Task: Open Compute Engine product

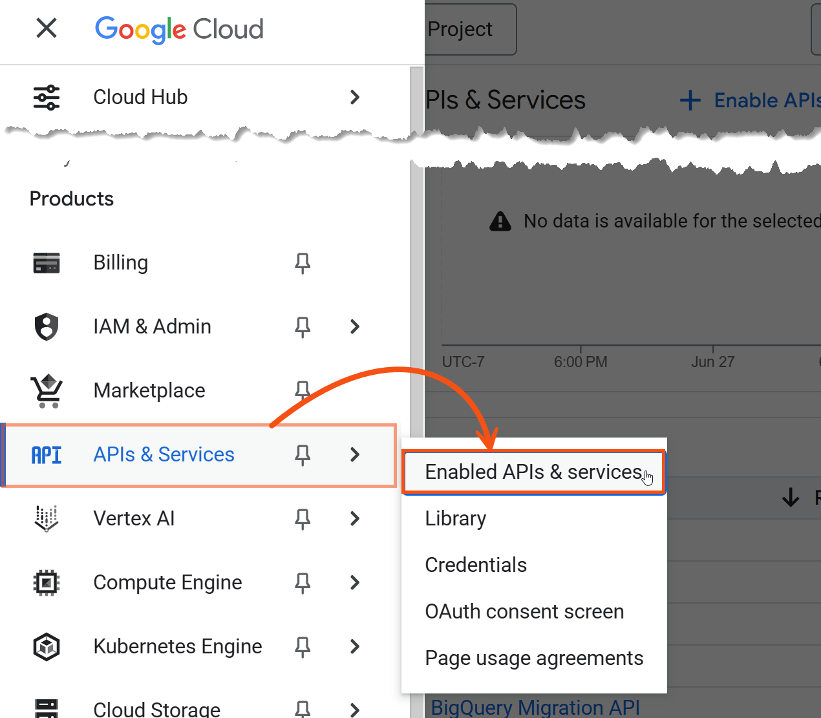Action: (x=167, y=582)
